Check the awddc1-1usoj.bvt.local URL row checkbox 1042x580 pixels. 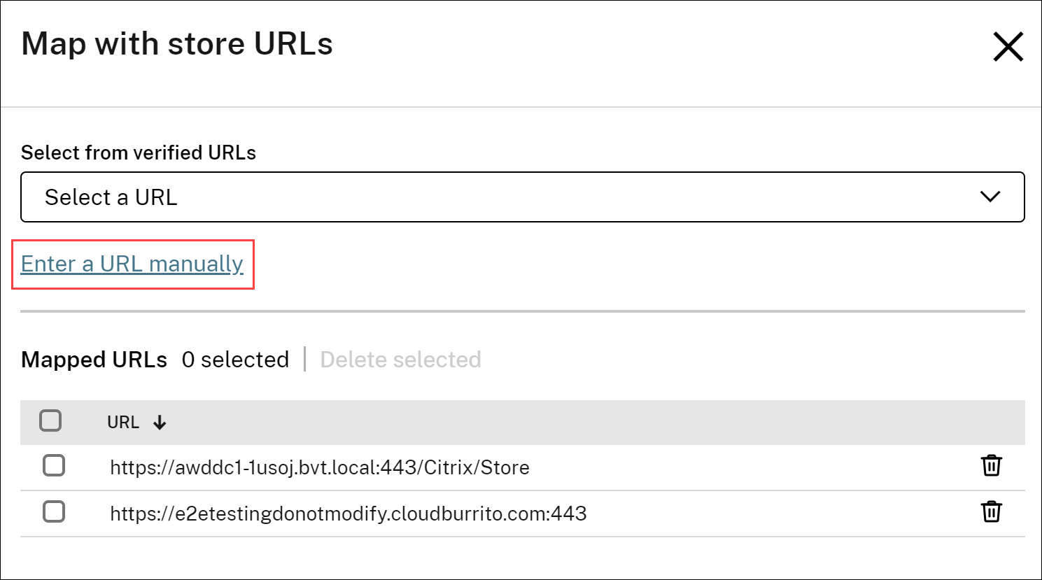[54, 466]
